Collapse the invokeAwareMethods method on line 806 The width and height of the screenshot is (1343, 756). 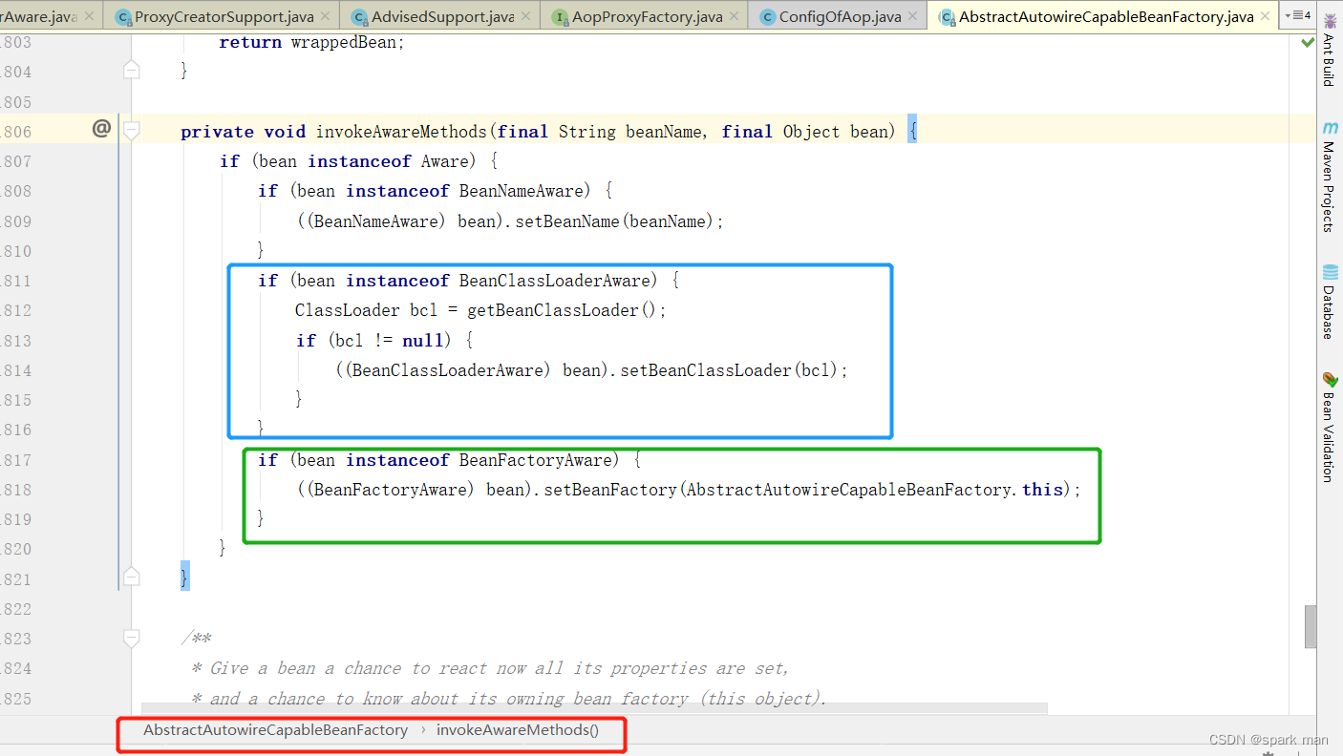[x=132, y=130]
